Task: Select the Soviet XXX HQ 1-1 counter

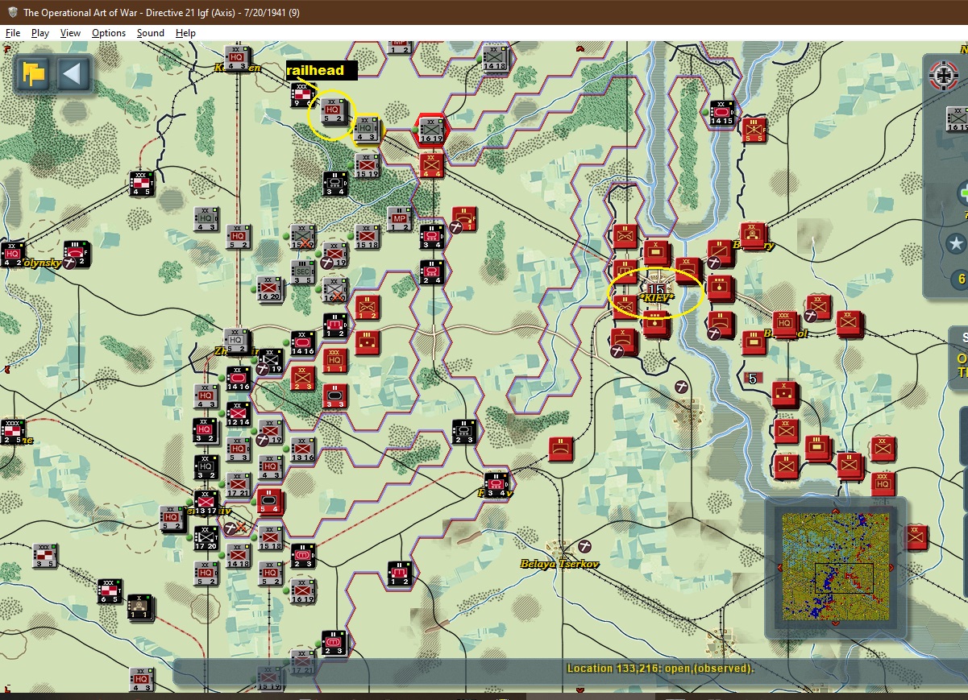Action: (335, 360)
